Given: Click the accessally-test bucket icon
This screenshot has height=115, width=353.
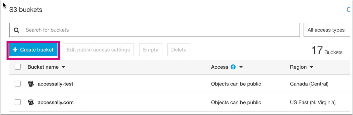Looking at the screenshot, I should (x=31, y=84).
